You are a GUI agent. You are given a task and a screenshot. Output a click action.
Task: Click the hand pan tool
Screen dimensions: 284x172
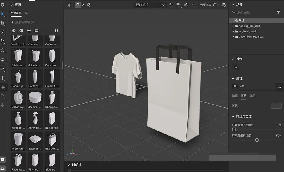pos(3,105)
